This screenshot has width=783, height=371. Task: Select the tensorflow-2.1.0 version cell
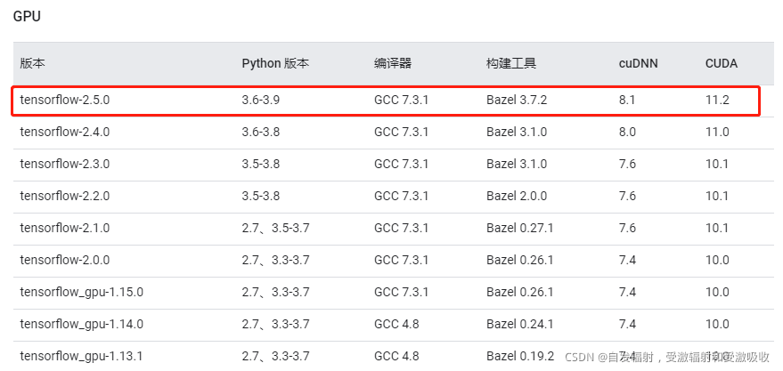(x=64, y=228)
